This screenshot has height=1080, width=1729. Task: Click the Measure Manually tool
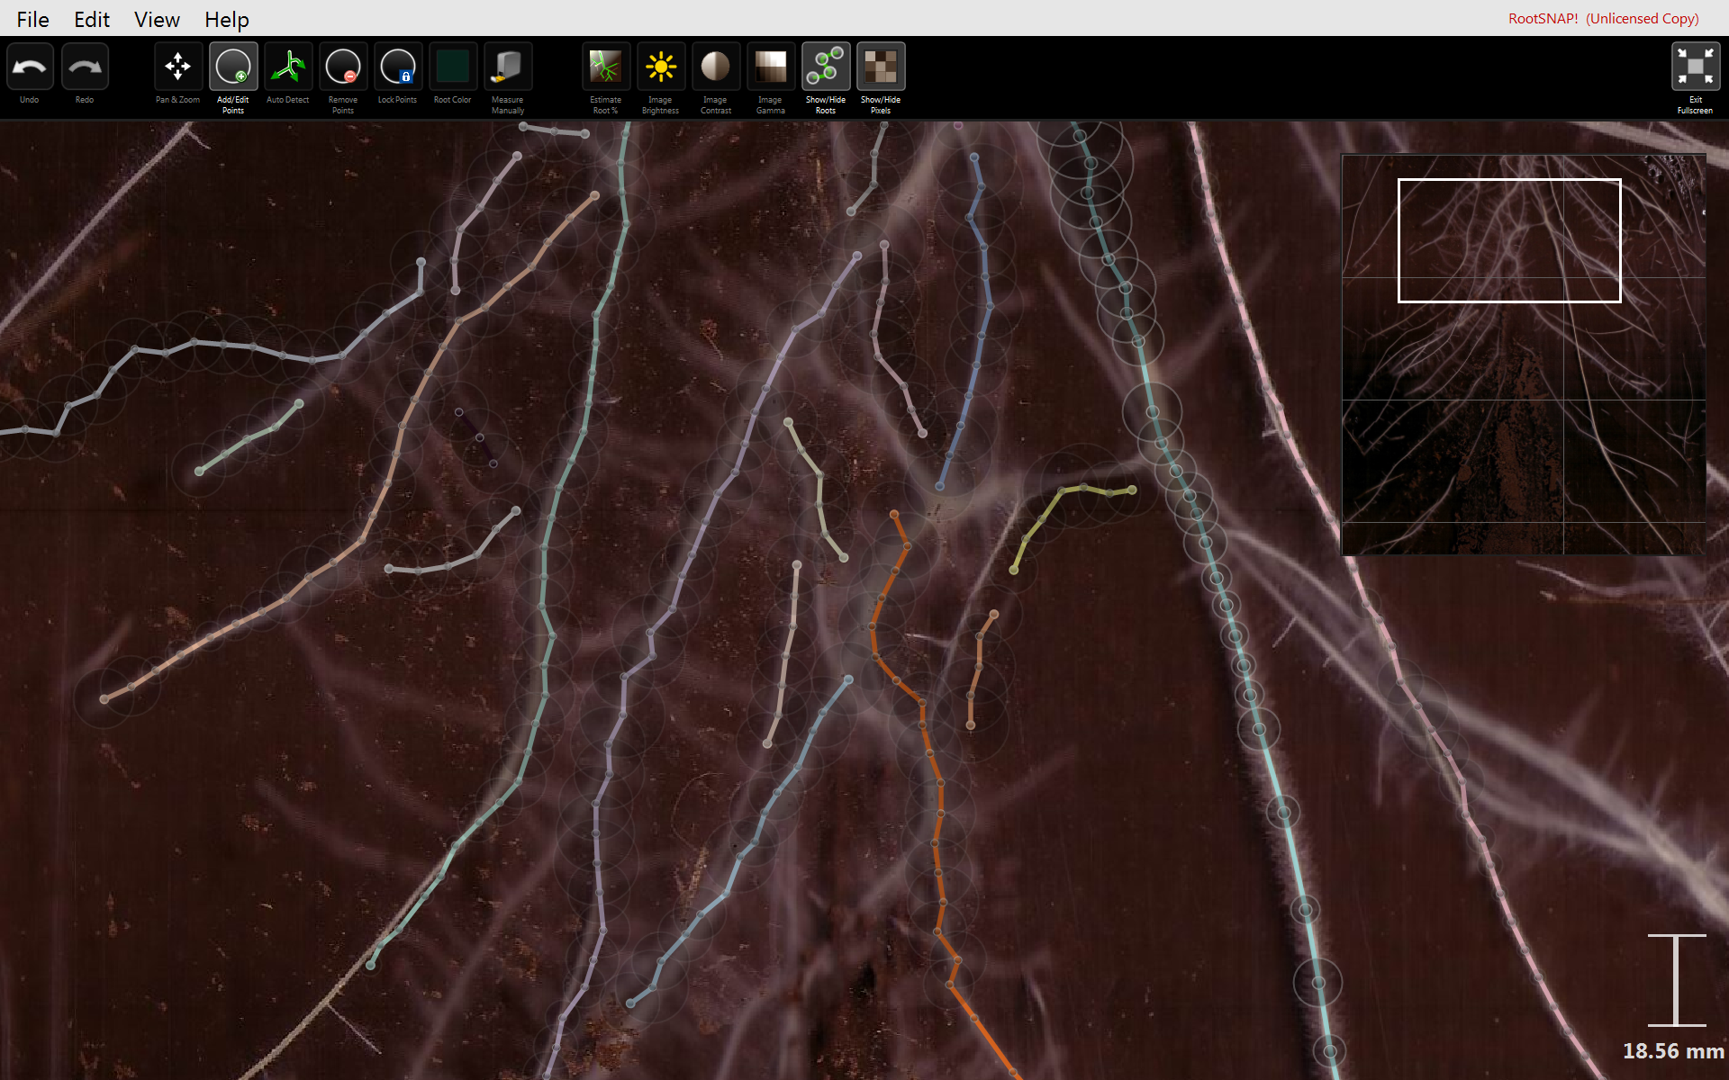pyautogui.click(x=508, y=67)
